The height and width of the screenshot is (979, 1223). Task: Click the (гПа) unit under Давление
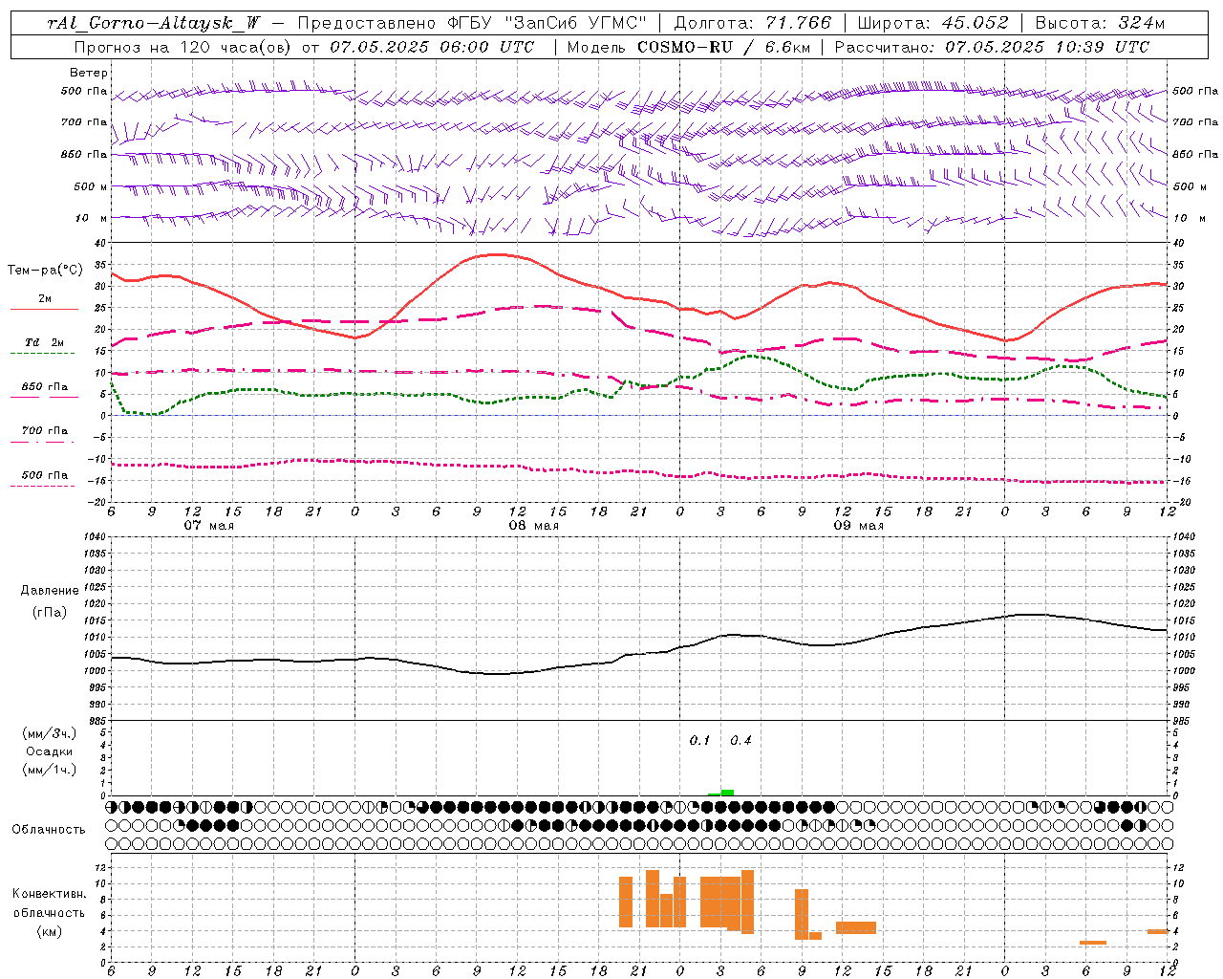(x=50, y=613)
